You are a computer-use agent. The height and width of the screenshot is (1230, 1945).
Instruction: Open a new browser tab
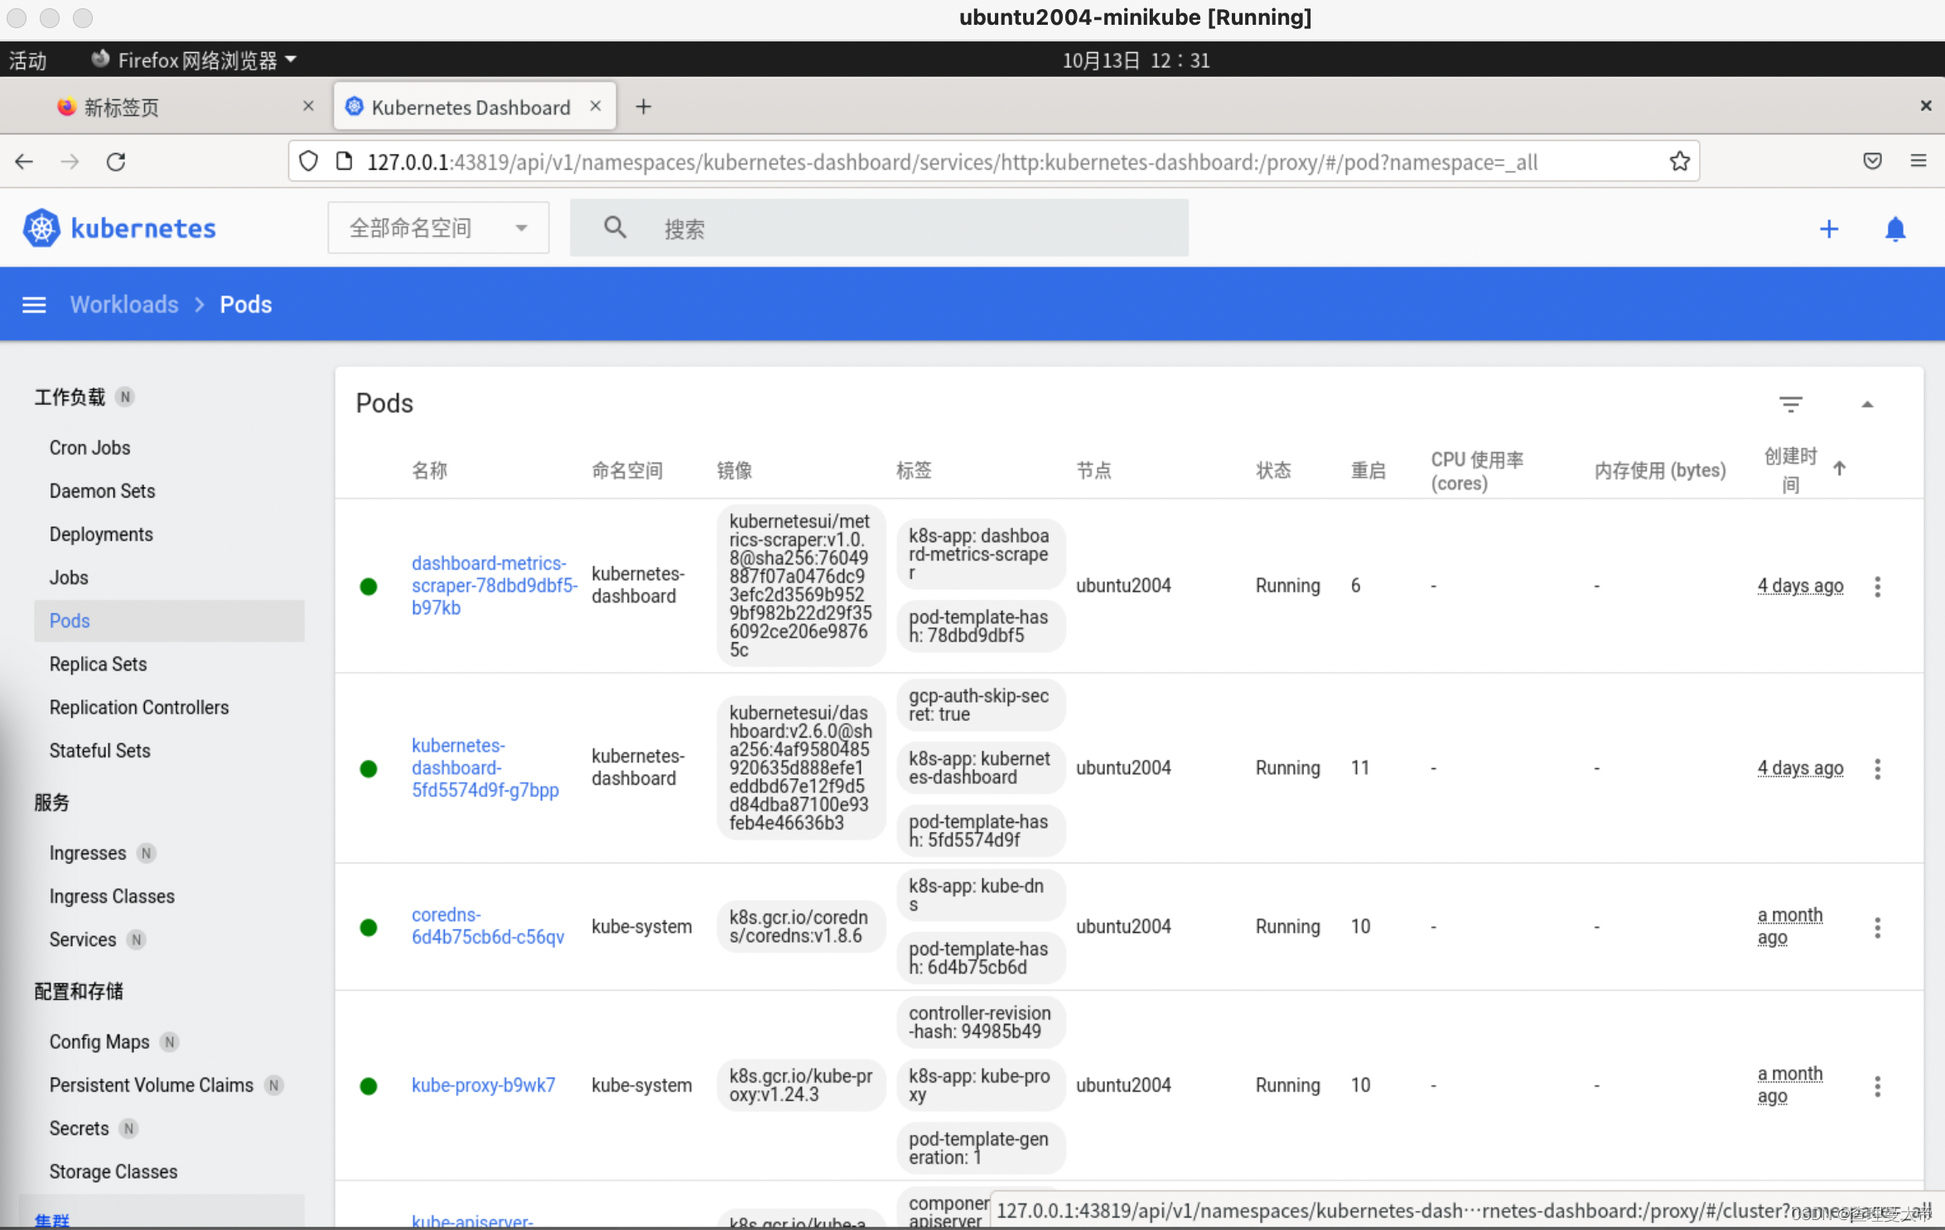tap(644, 107)
